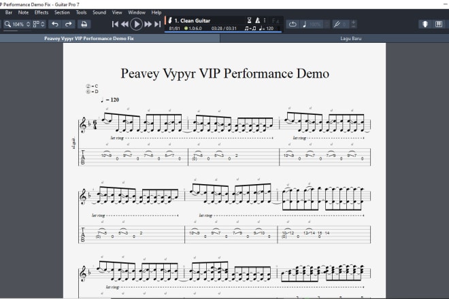Viewport: 449px width, 299px height.
Task: Print the score with printer icon
Action: (x=84, y=24)
